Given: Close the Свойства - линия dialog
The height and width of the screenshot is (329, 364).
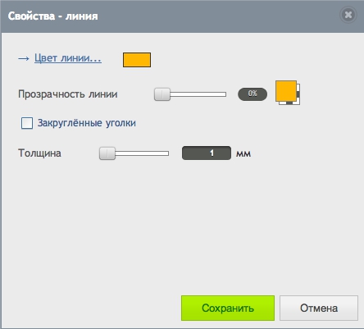Looking at the screenshot, I should point(348,15).
